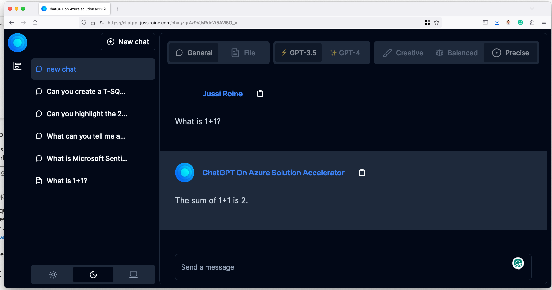Close the ChatGPT on Azure tab
Image resolution: width=552 pixels, height=290 pixels.
pyautogui.click(x=105, y=9)
